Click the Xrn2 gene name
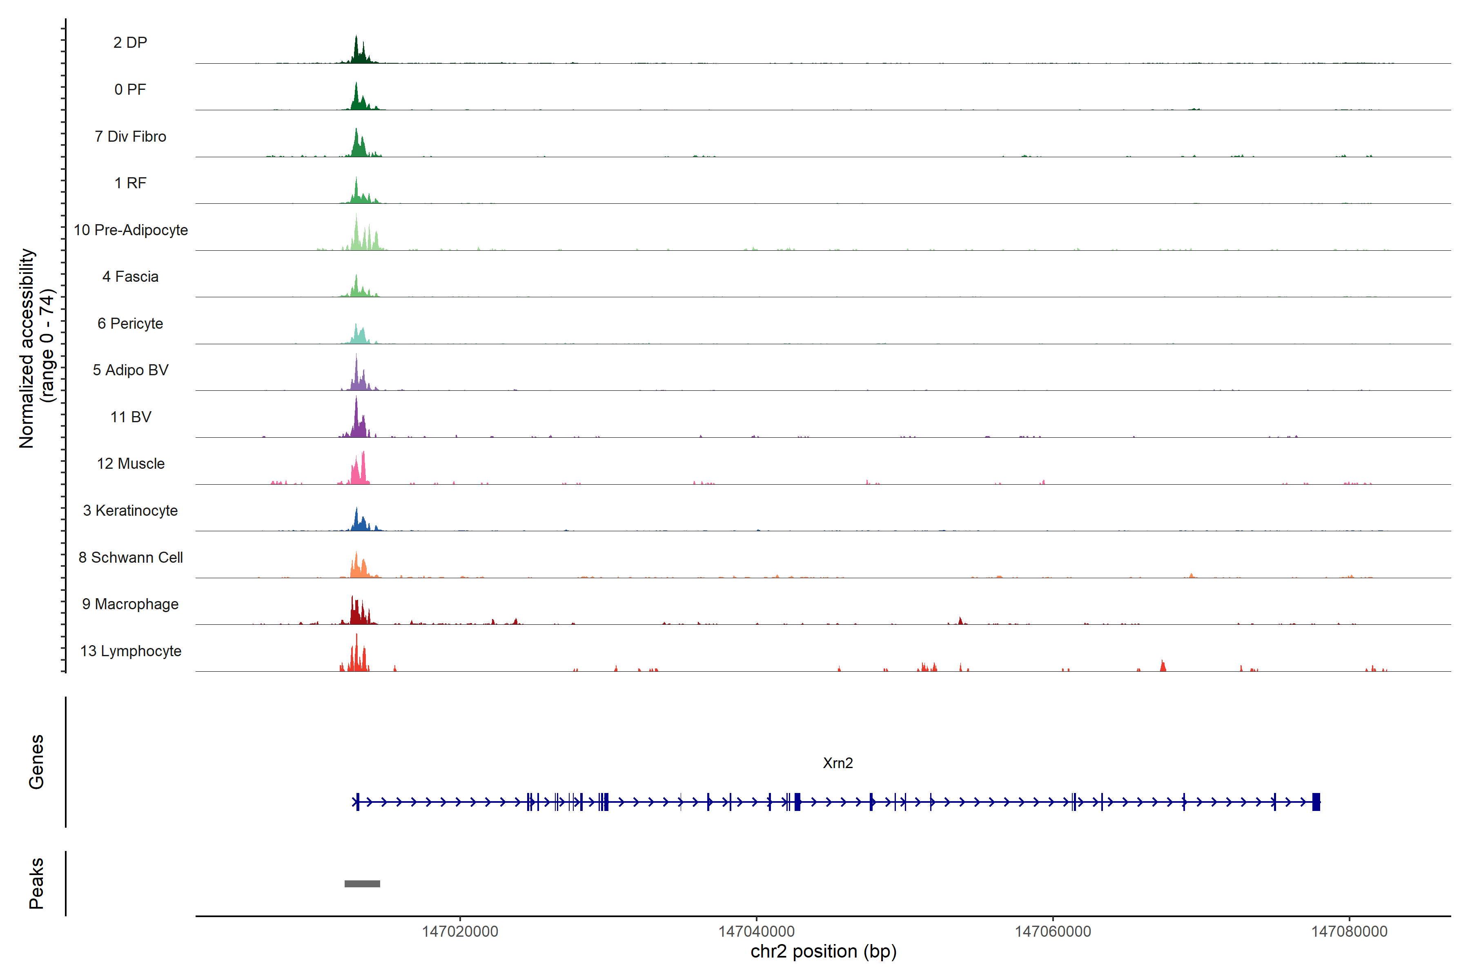This screenshot has height=980, width=1470. 837,763
